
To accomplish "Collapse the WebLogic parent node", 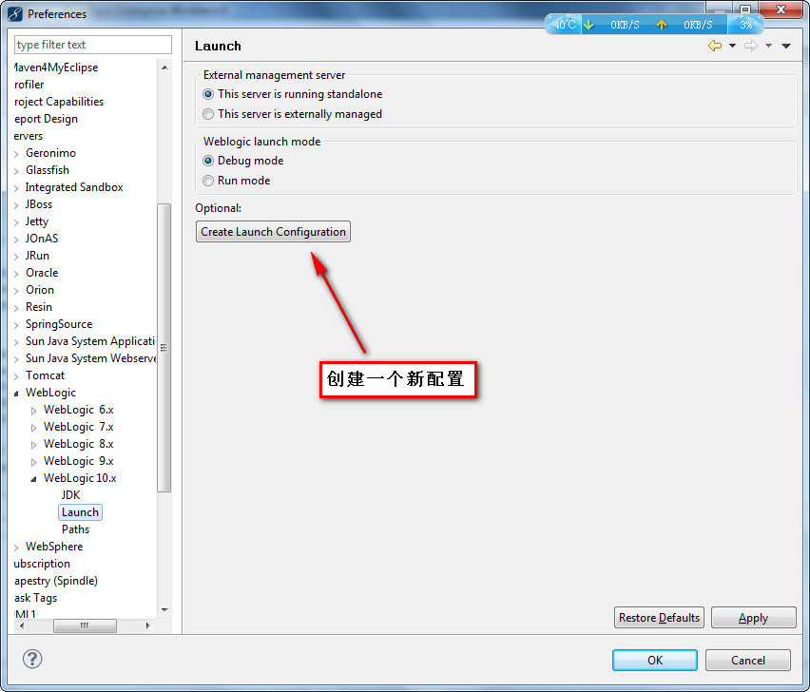I will (16, 394).
